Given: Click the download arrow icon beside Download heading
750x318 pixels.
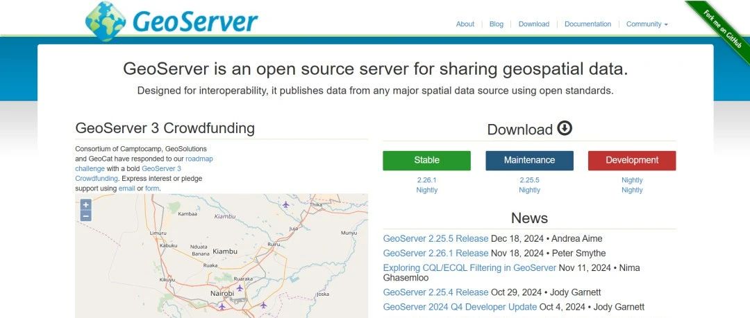Looking at the screenshot, I should click(565, 128).
